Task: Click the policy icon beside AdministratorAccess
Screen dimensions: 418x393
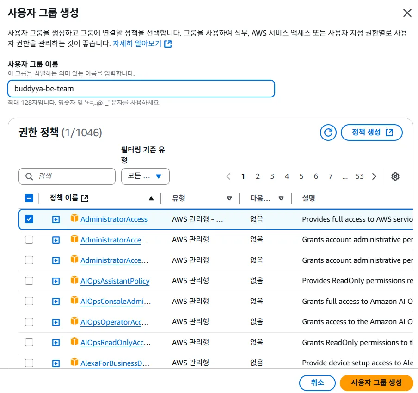Action: tap(74, 218)
